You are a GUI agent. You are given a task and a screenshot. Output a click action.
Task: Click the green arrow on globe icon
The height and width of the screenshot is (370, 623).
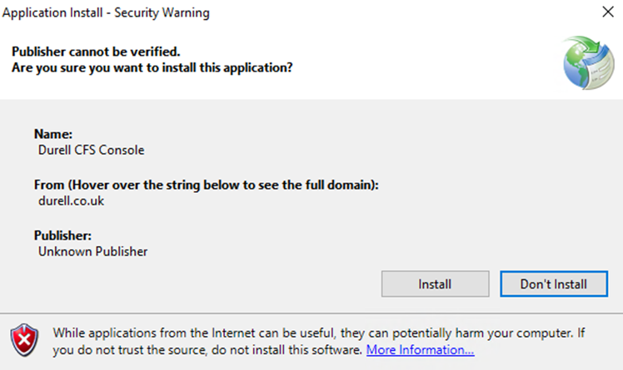tap(586, 47)
